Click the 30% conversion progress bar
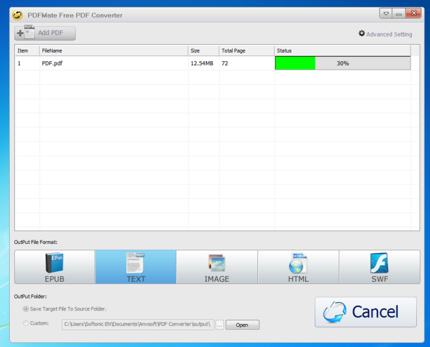 point(343,63)
